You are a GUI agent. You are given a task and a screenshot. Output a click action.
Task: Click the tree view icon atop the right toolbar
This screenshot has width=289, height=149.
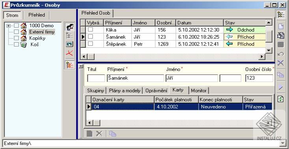(281, 14)
